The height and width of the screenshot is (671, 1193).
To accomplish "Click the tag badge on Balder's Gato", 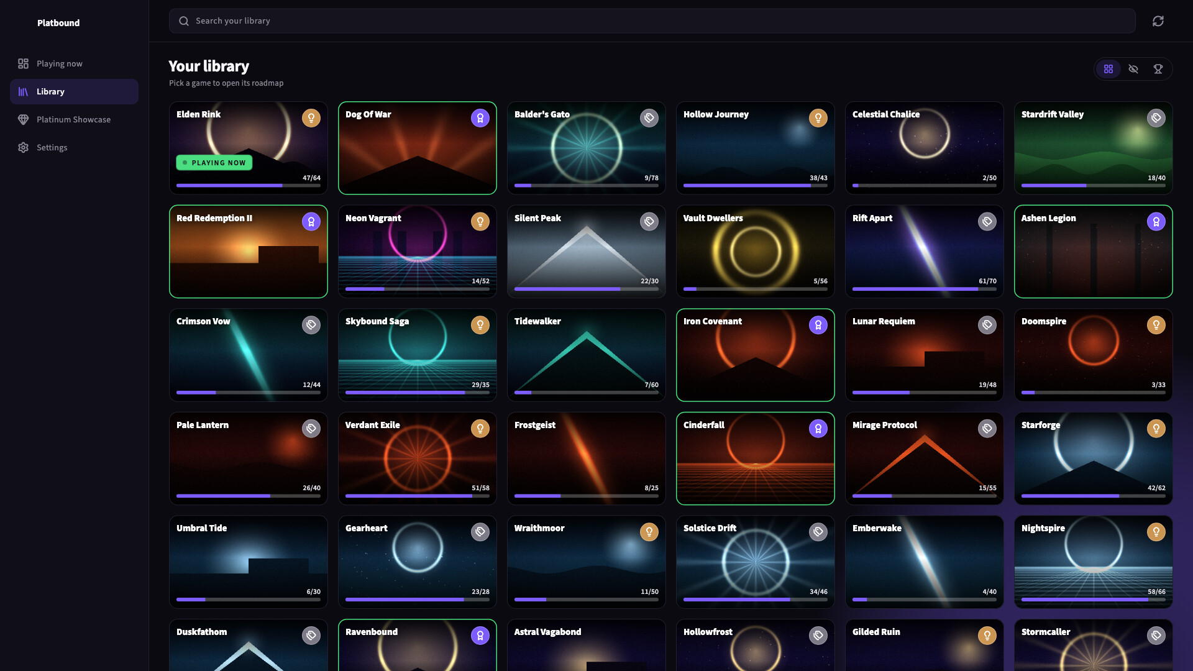I will click(649, 118).
